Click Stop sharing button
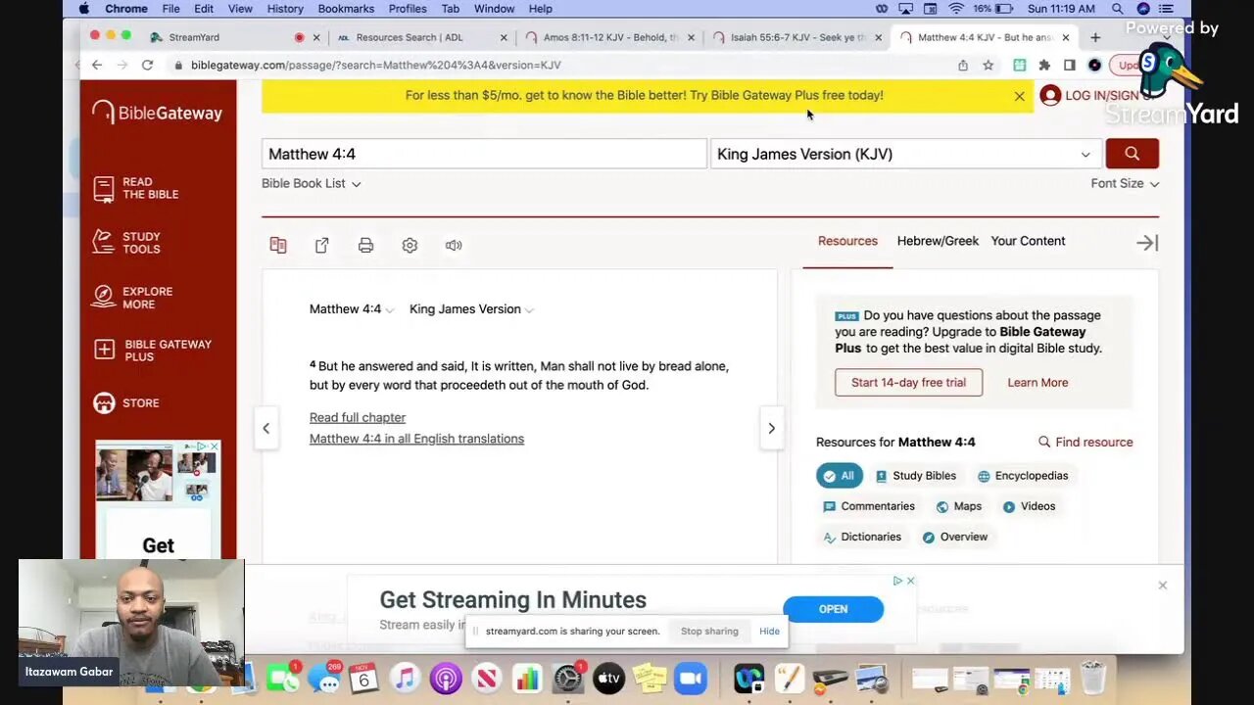The image size is (1254, 705). point(709,632)
